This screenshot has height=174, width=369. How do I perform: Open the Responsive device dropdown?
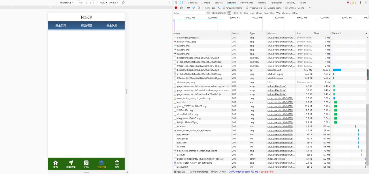click(67, 3)
